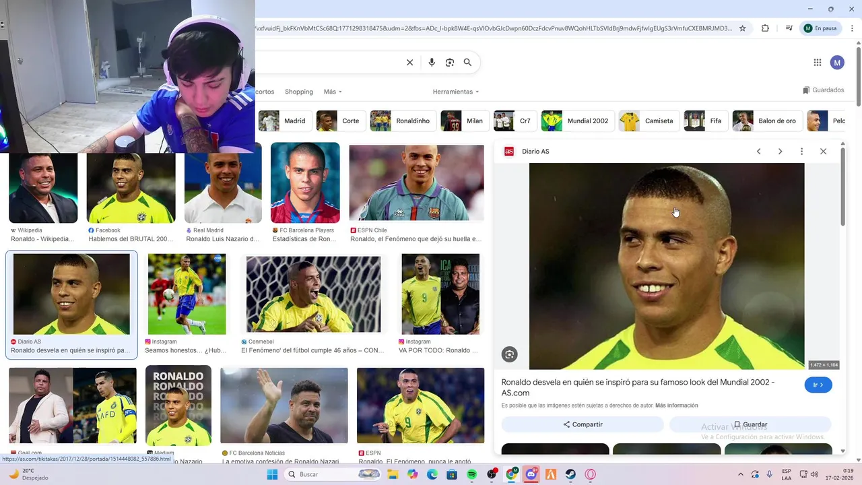
Task: Select the Fifa filter chip
Action: (705, 121)
